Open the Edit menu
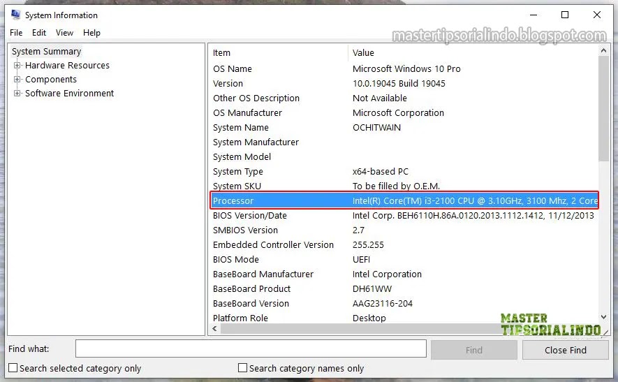618x382 pixels. 39,33
